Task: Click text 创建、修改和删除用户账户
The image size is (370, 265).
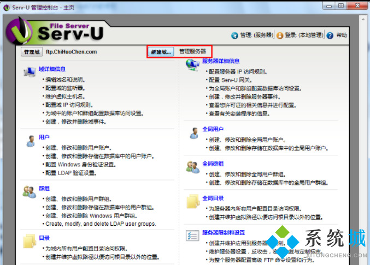Action: point(78,148)
